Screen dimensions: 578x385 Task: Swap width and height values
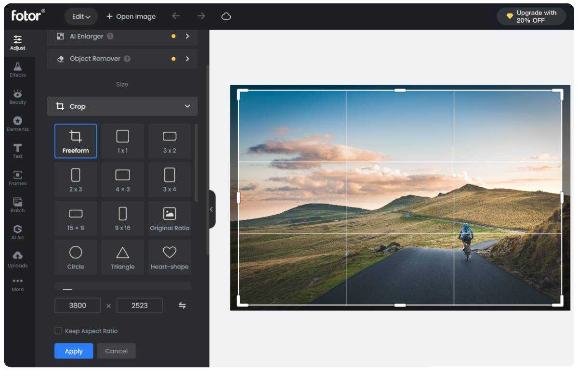click(182, 306)
